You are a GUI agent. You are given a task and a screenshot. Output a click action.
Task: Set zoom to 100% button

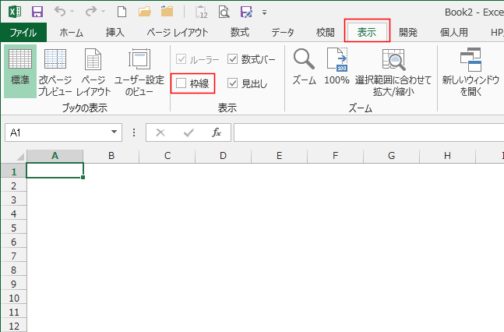337,67
